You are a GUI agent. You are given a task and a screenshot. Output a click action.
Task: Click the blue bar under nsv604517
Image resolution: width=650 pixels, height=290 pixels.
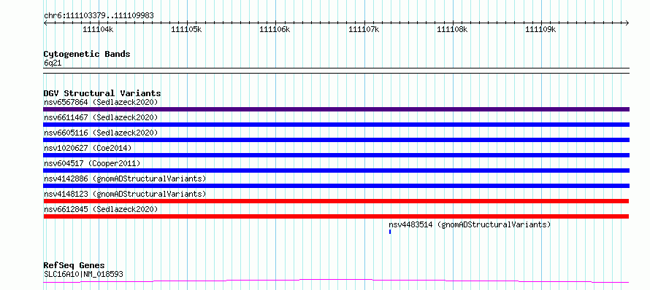336,171
